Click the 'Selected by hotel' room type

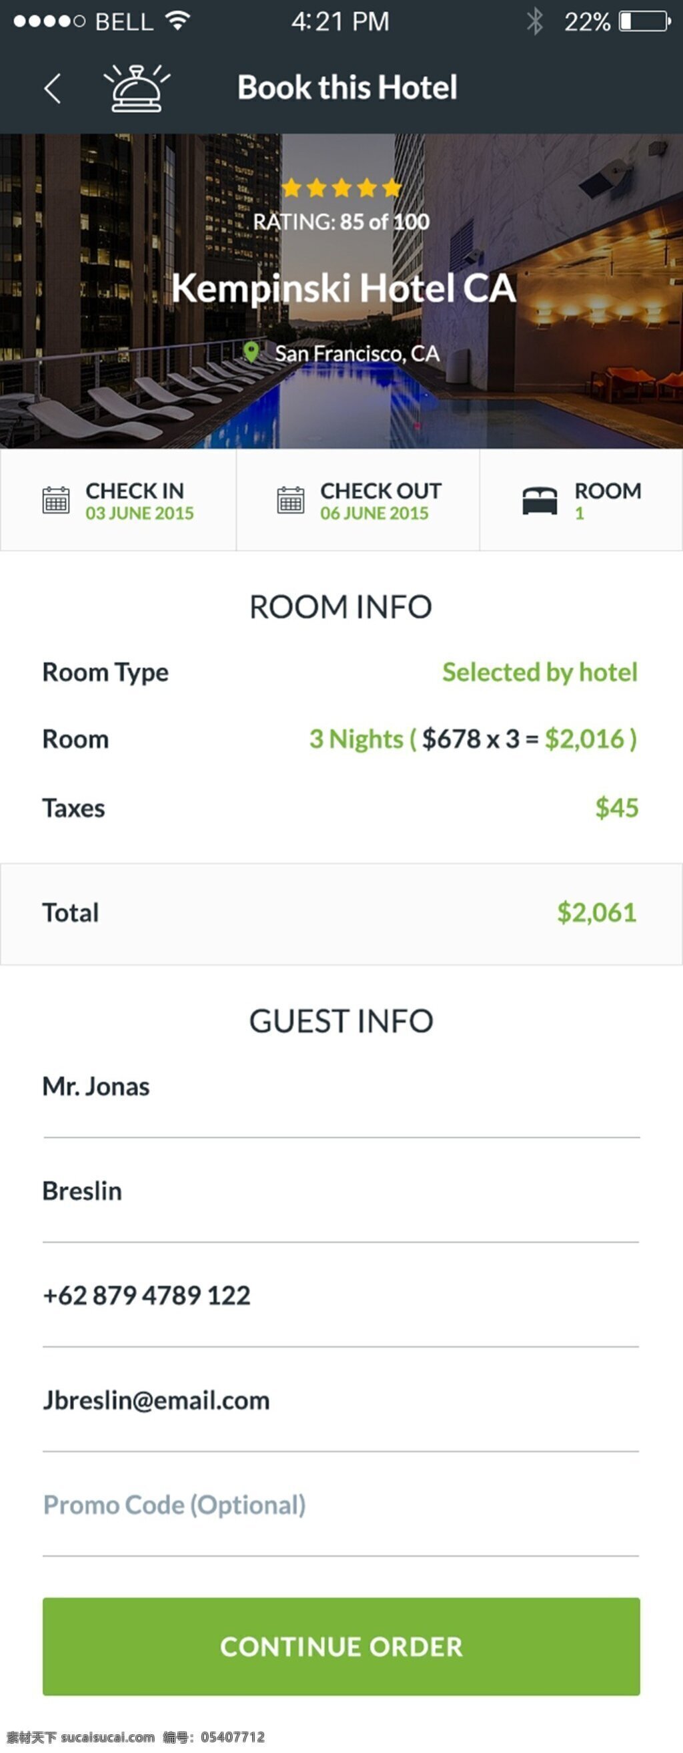point(540,672)
